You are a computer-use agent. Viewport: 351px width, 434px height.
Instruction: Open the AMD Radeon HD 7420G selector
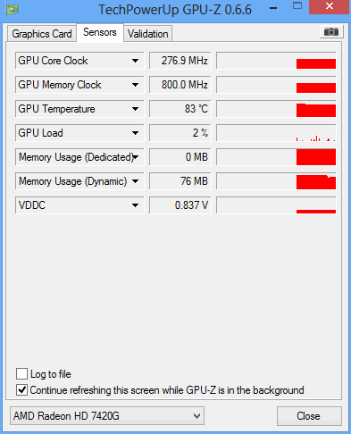[107, 416]
